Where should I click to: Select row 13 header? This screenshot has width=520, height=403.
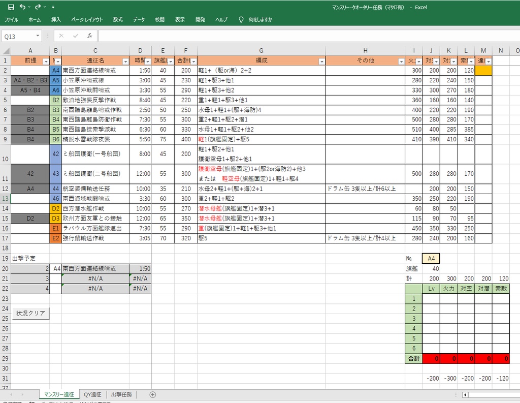point(5,199)
